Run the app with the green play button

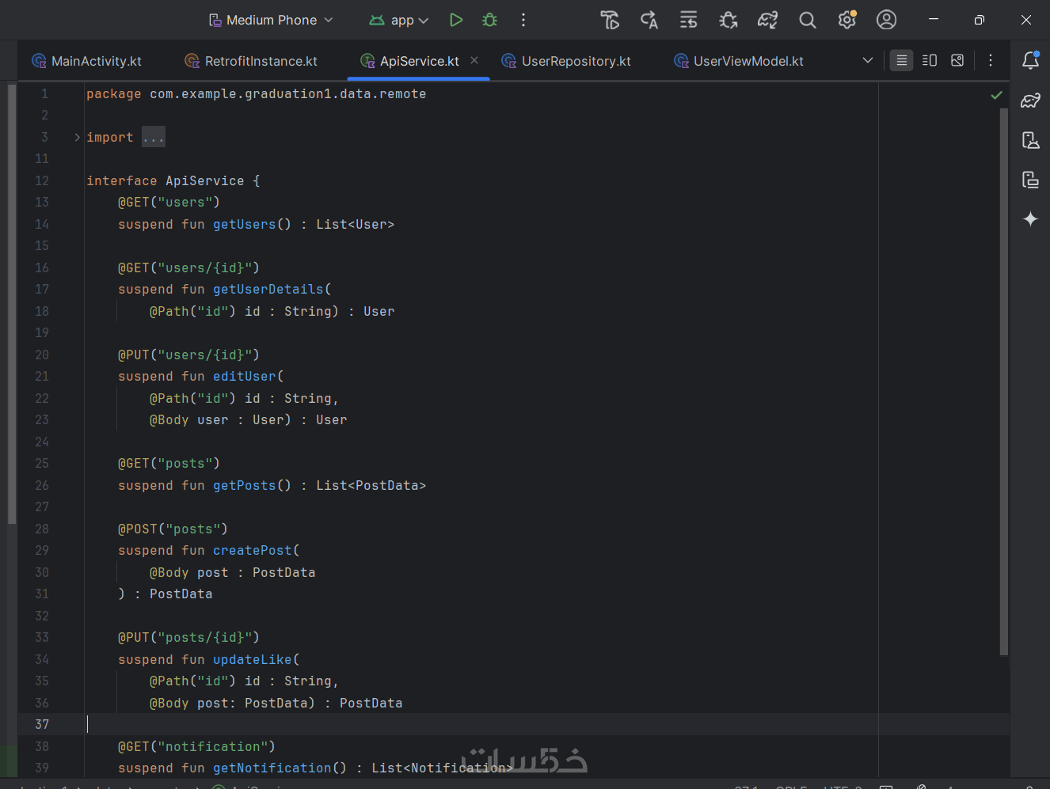pos(456,20)
